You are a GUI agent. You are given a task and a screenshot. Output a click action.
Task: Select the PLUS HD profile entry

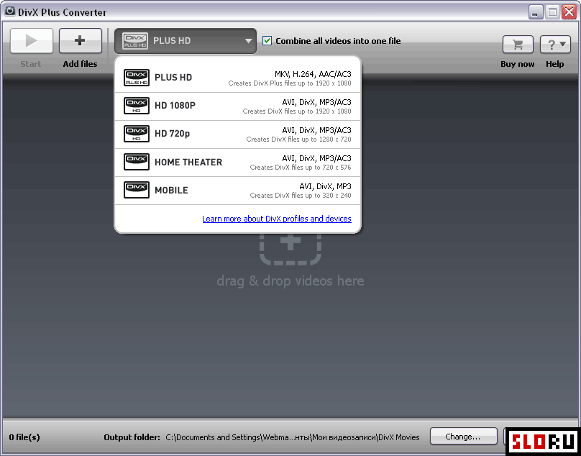point(173,78)
